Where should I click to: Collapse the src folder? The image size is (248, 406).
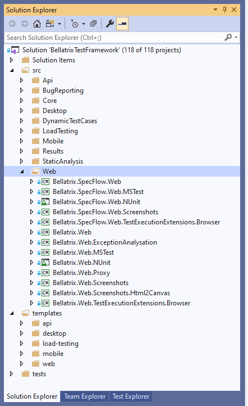pos(12,70)
